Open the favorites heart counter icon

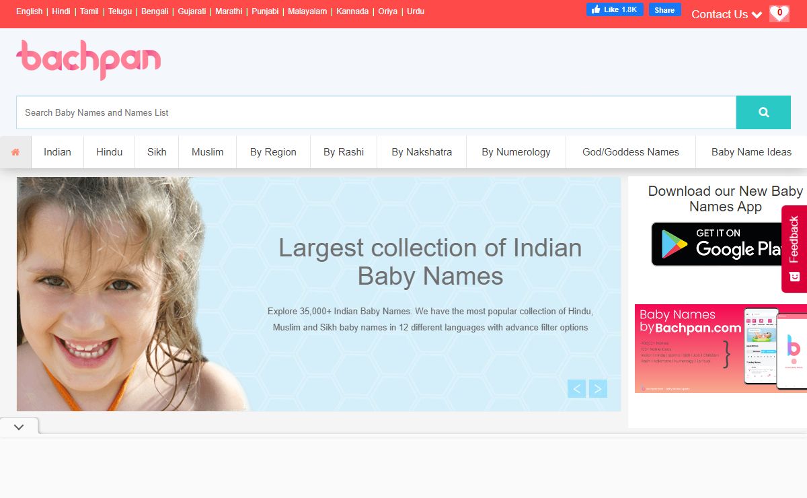tap(779, 13)
